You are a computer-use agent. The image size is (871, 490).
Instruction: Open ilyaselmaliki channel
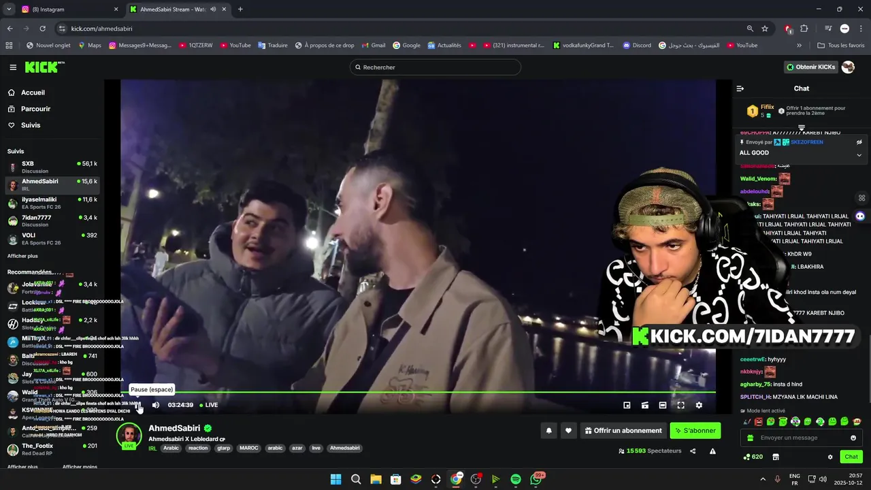tap(52, 203)
